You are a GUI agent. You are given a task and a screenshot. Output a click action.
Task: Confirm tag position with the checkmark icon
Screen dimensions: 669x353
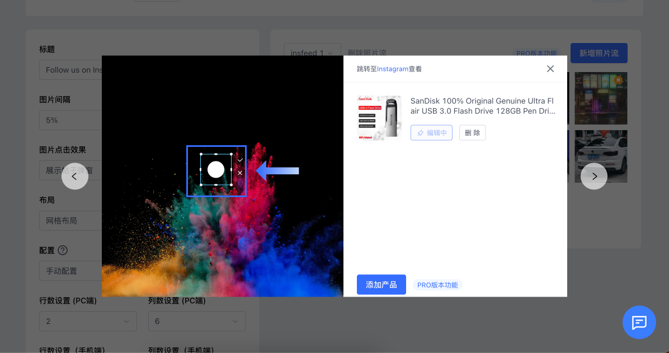point(240,160)
